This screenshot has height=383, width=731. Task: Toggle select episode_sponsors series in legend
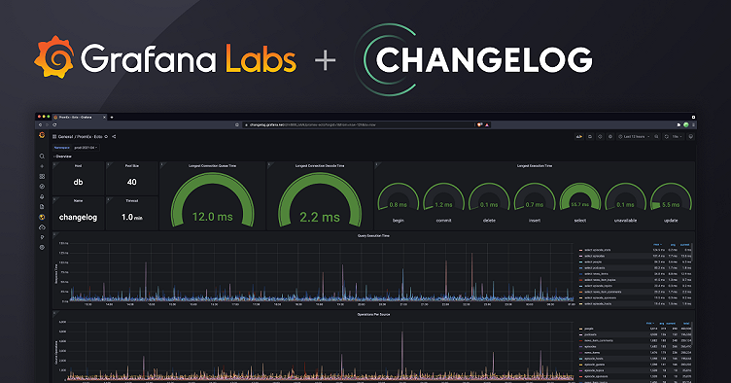coord(600,297)
